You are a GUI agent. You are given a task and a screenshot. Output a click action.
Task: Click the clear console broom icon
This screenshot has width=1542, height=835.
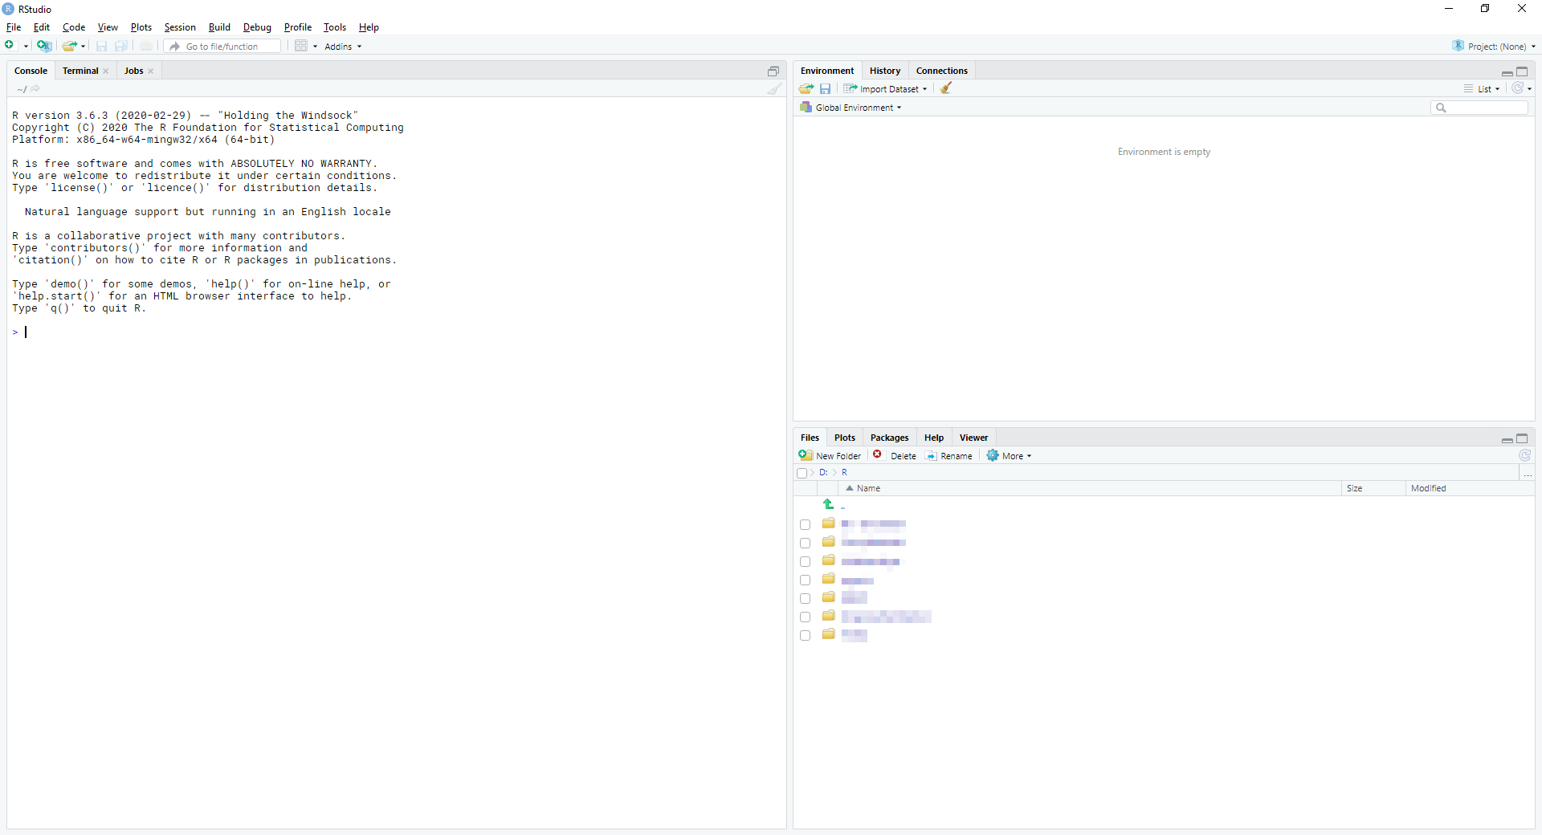click(773, 89)
